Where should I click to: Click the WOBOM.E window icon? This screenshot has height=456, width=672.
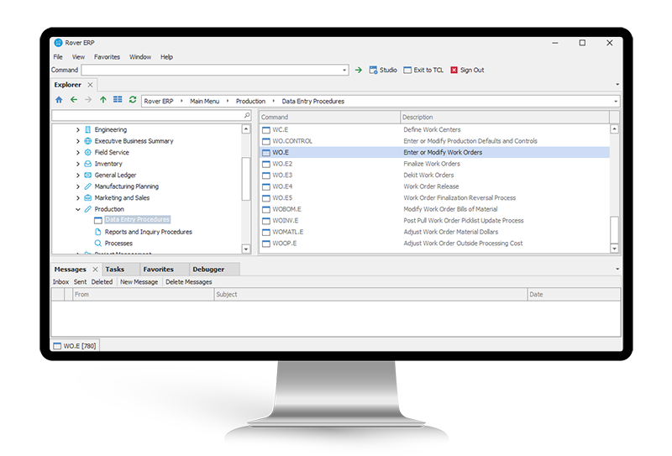(x=266, y=209)
